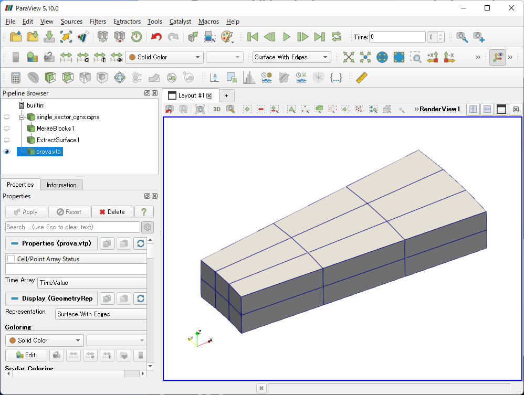
Task: Click the Undo red arrow icon
Action: 156,37
